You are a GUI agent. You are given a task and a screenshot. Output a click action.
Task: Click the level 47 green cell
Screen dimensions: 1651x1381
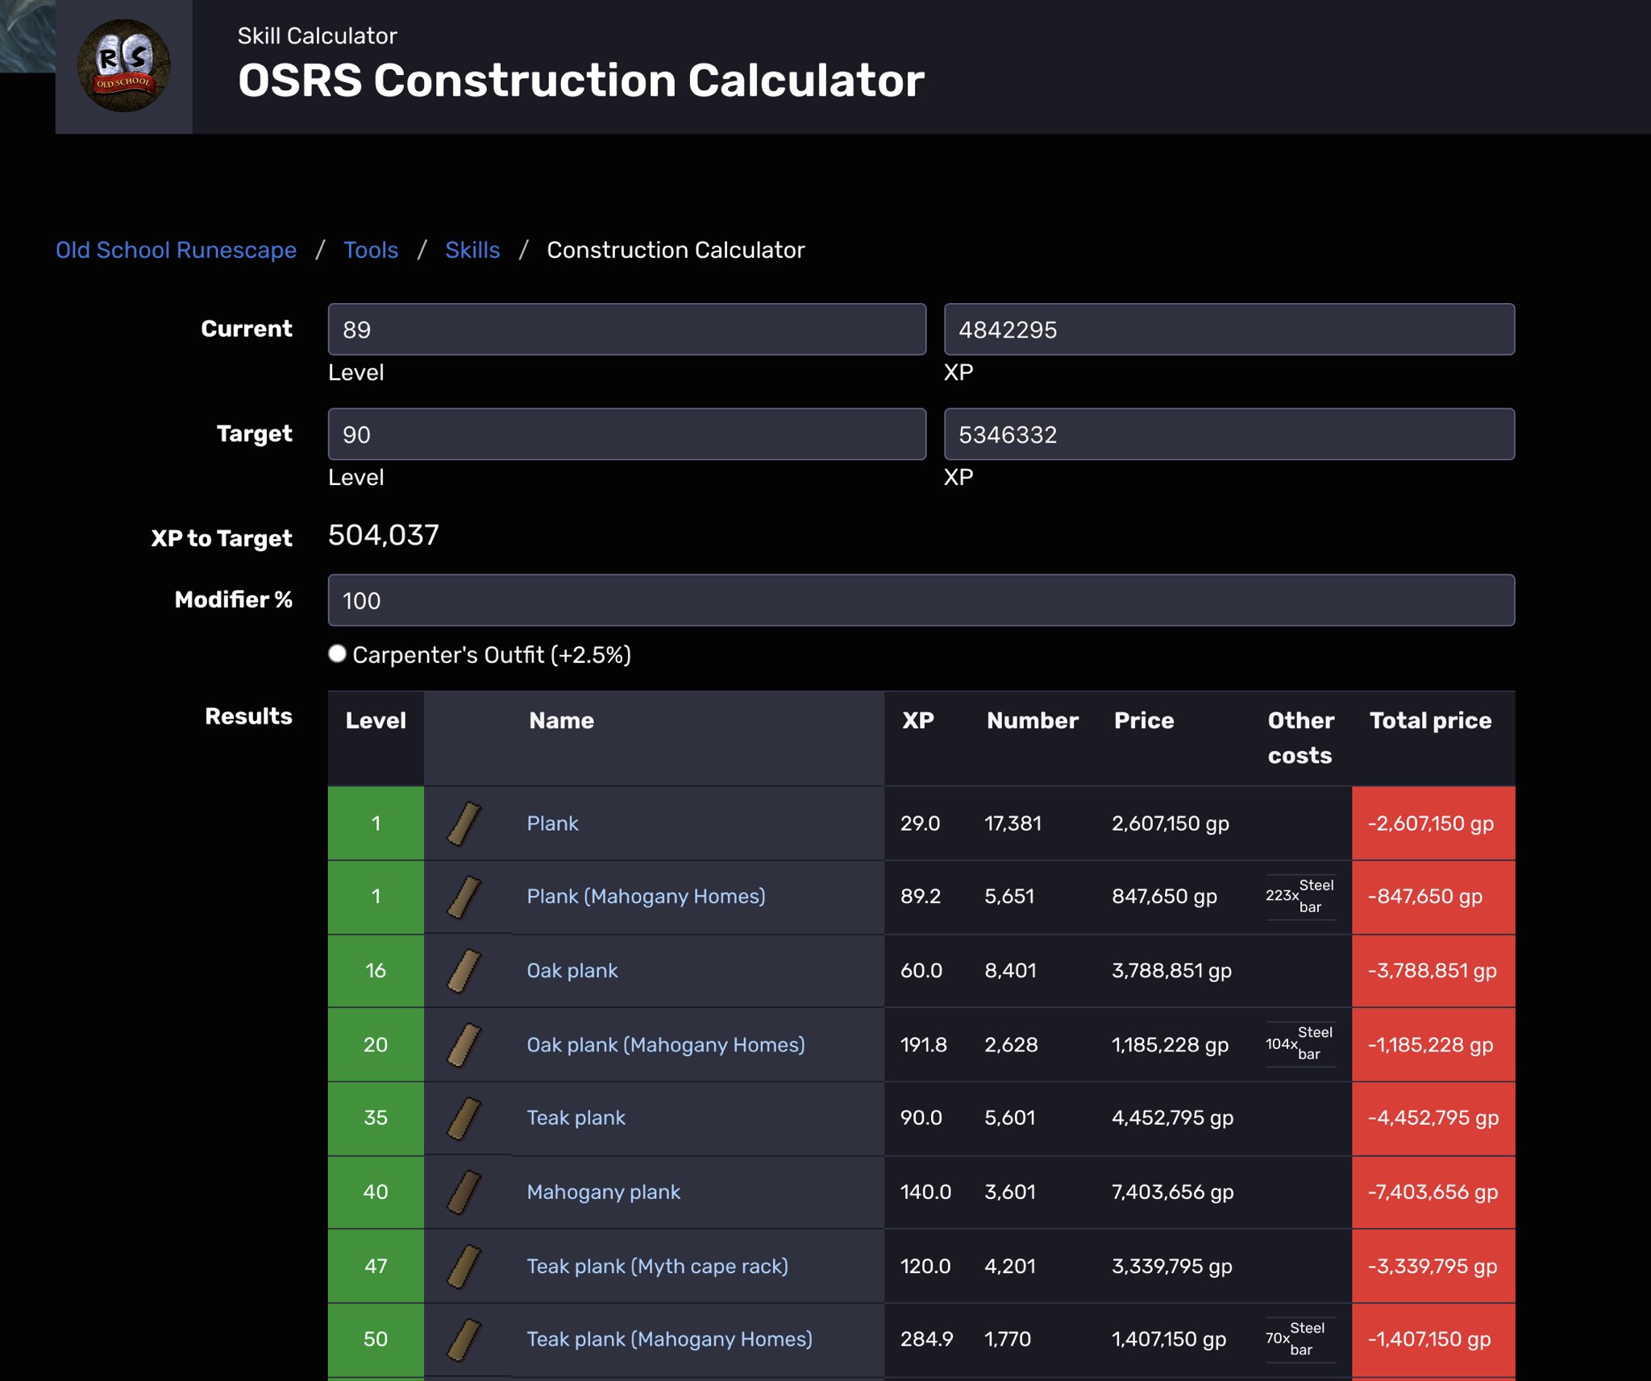click(x=376, y=1267)
